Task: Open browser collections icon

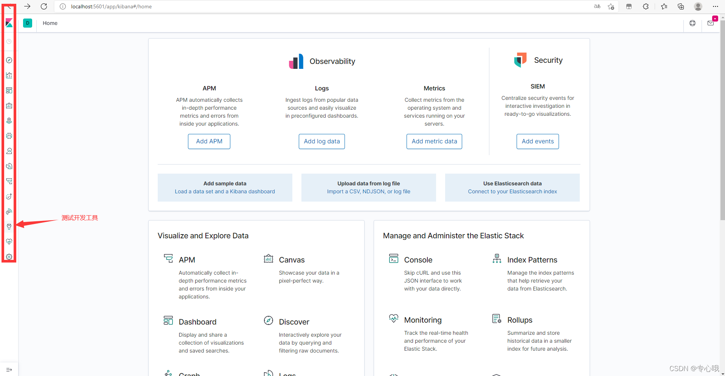Action: tap(681, 6)
